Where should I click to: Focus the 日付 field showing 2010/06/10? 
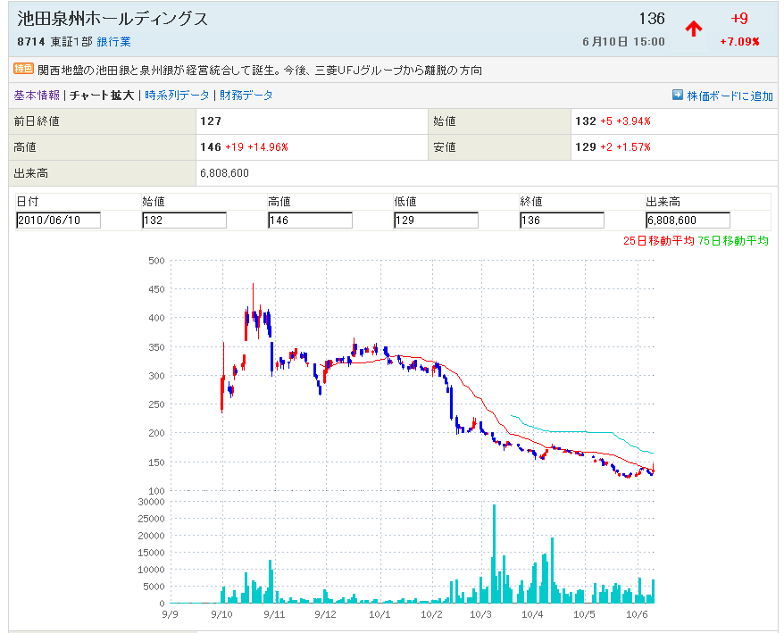pyautogui.click(x=58, y=221)
